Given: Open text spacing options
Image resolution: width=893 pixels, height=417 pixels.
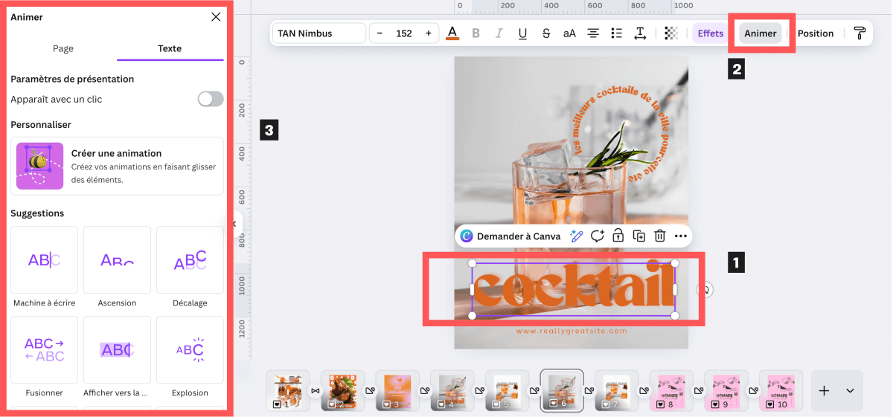Looking at the screenshot, I should pos(639,33).
